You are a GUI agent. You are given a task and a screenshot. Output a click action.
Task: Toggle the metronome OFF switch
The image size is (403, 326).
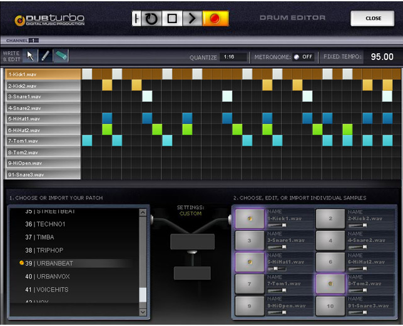pos(304,57)
